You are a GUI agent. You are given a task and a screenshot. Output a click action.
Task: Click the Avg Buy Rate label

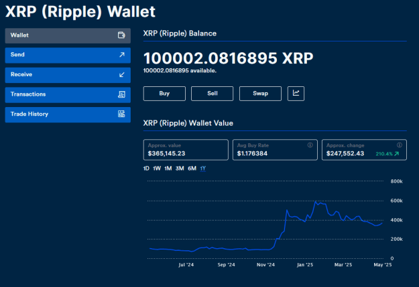tap(253, 145)
